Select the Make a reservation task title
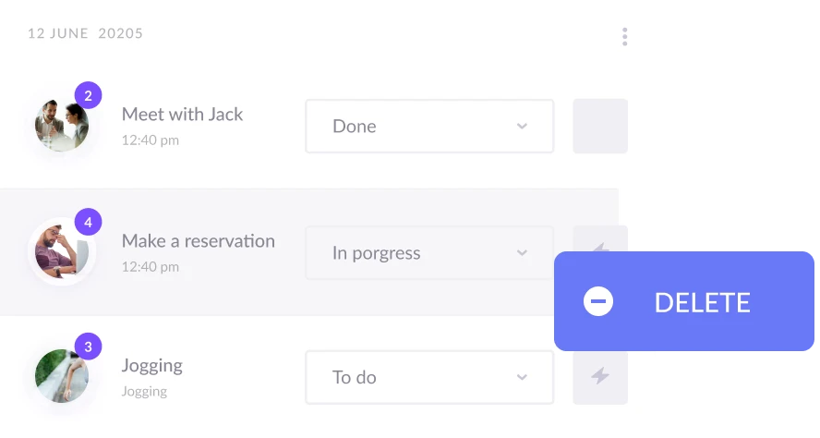 click(199, 241)
